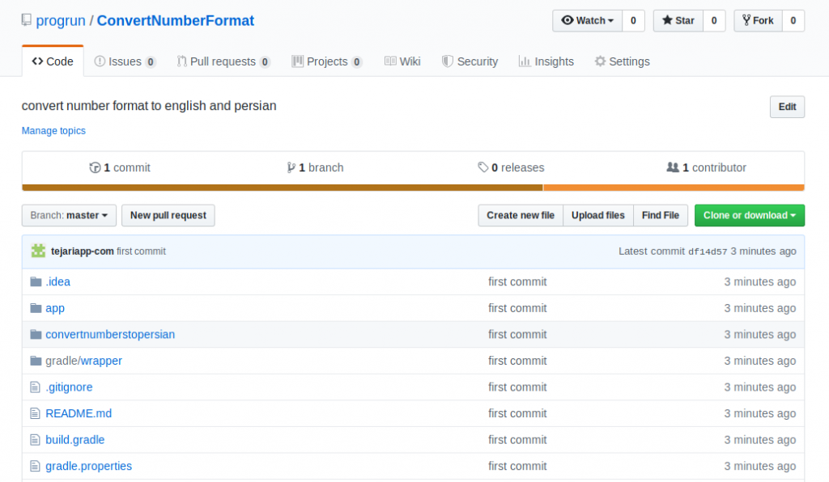The width and height of the screenshot is (829, 482).
Task: Switch to the Code tab
Action: coord(53,61)
